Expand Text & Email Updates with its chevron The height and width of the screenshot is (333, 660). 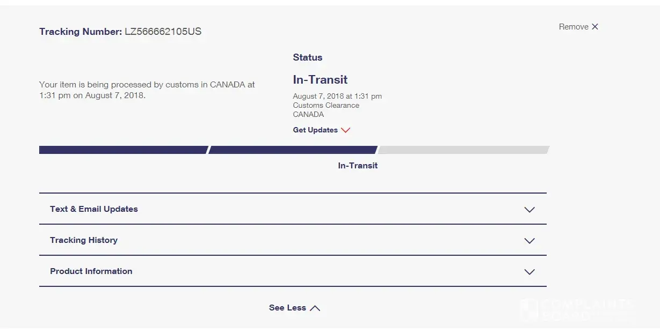(530, 210)
